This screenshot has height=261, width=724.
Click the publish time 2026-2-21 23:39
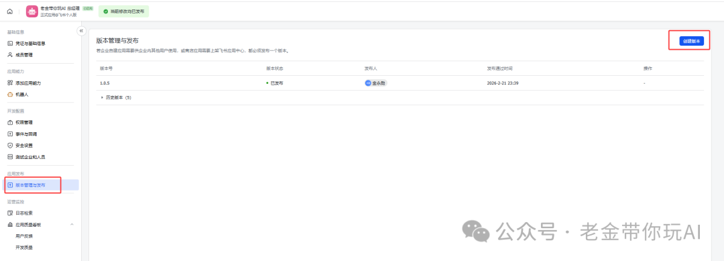point(503,83)
